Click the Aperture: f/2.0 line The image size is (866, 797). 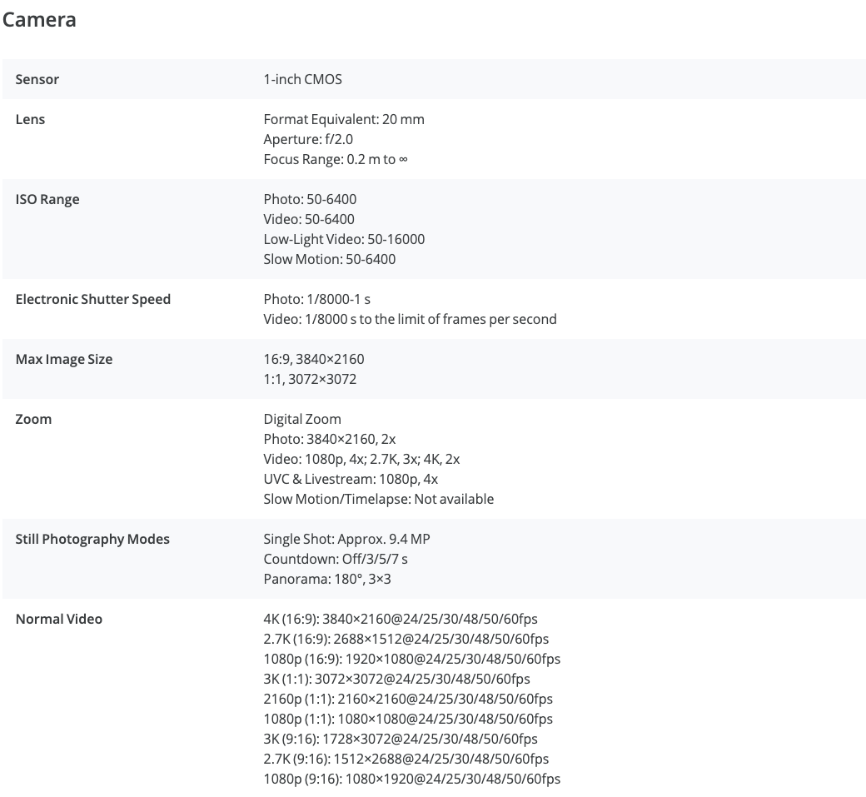(308, 139)
